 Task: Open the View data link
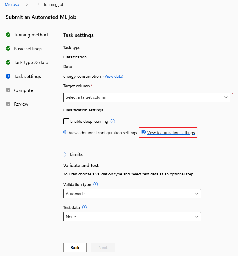(113, 76)
